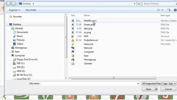Select Computer in navigation tree

(x=18, y=56)
